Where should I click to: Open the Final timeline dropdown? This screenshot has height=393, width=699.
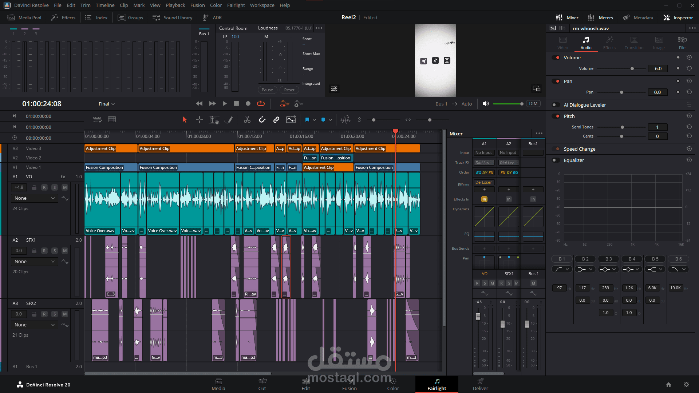pos(107,104)
